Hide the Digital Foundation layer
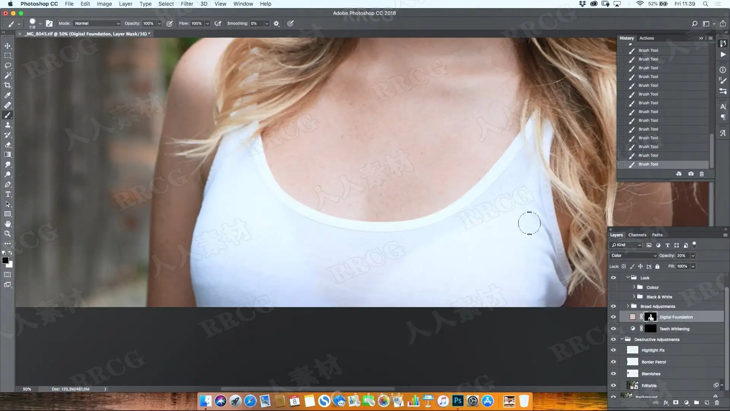The height and width of the screenshot is (411, 730). pos(613,317)
